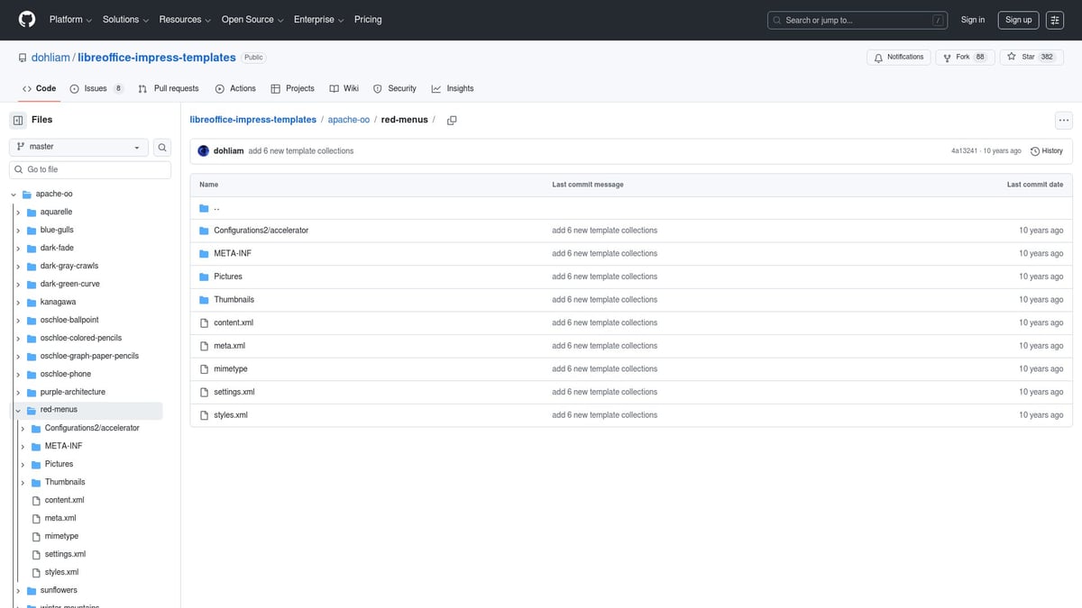The width and height of the screenshot is (1082, 608).
Task: Open settings.xml commit message link
Action: pos(604,392)
